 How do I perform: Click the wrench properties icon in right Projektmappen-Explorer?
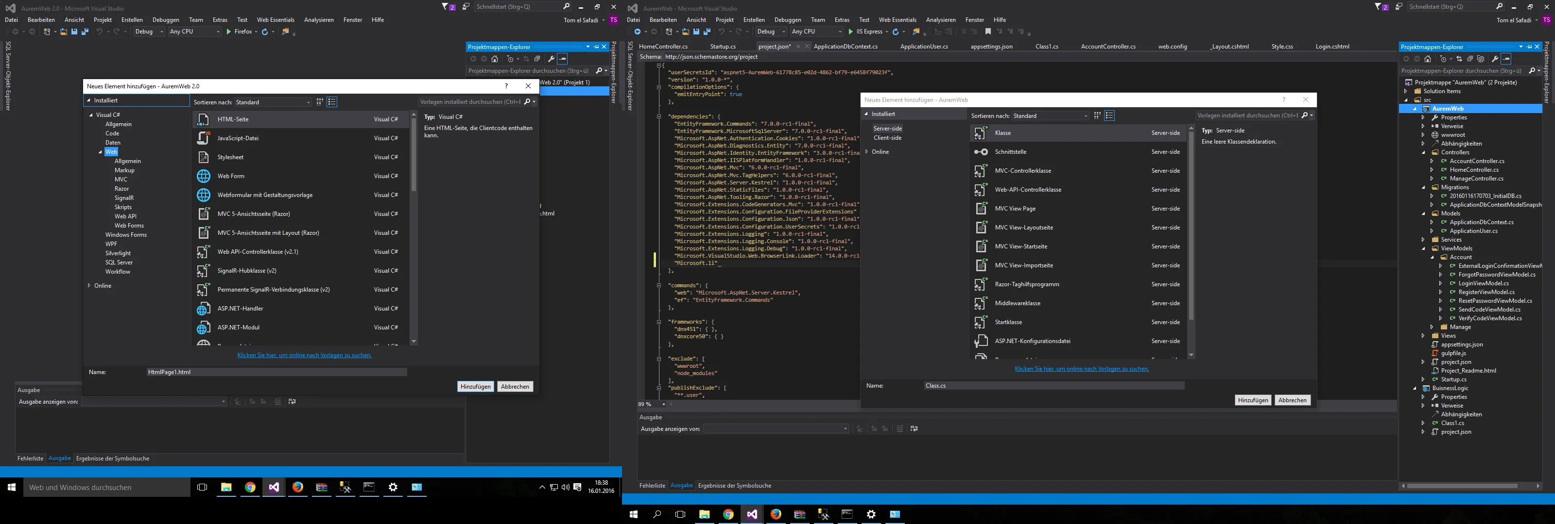(1495, 59)
